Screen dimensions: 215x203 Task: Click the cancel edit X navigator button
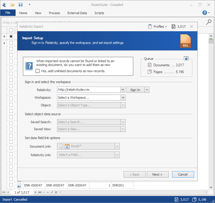56,192
